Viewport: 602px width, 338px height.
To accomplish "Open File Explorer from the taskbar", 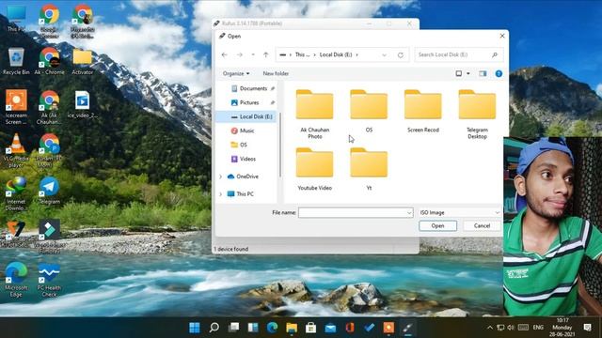I will [x=292, y=328].
